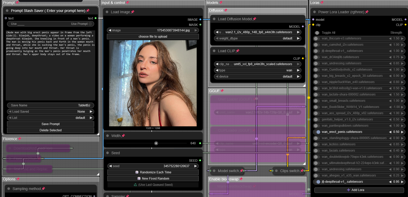Collapse the Sampling method node dot
The height and width of the screenshot is (197, 408).
click(x=9, y=189)
